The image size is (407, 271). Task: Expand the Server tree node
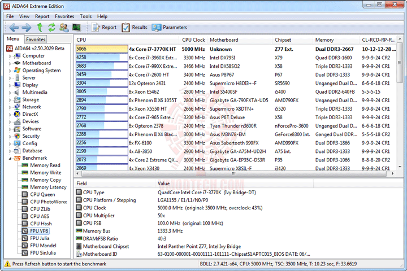[10, 78]
